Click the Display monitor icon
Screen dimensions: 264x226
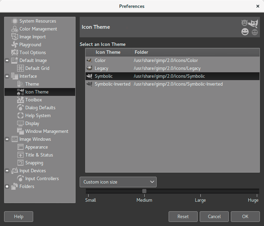click(x=21, y=124)
